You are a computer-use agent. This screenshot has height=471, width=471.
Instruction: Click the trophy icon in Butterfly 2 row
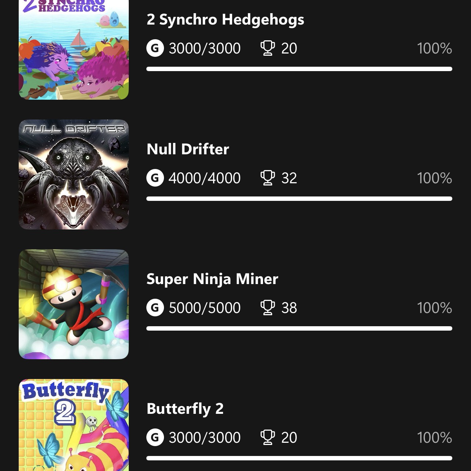[267, 437]
